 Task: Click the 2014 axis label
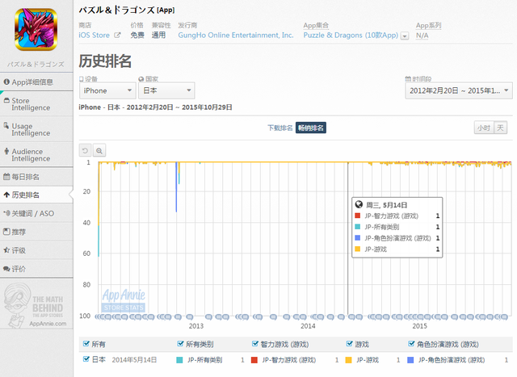click(308, 326)
